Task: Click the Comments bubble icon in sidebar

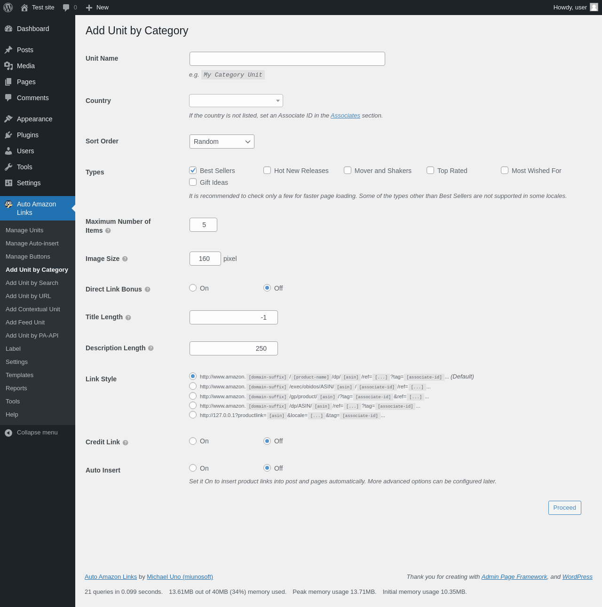Action: 8,98
